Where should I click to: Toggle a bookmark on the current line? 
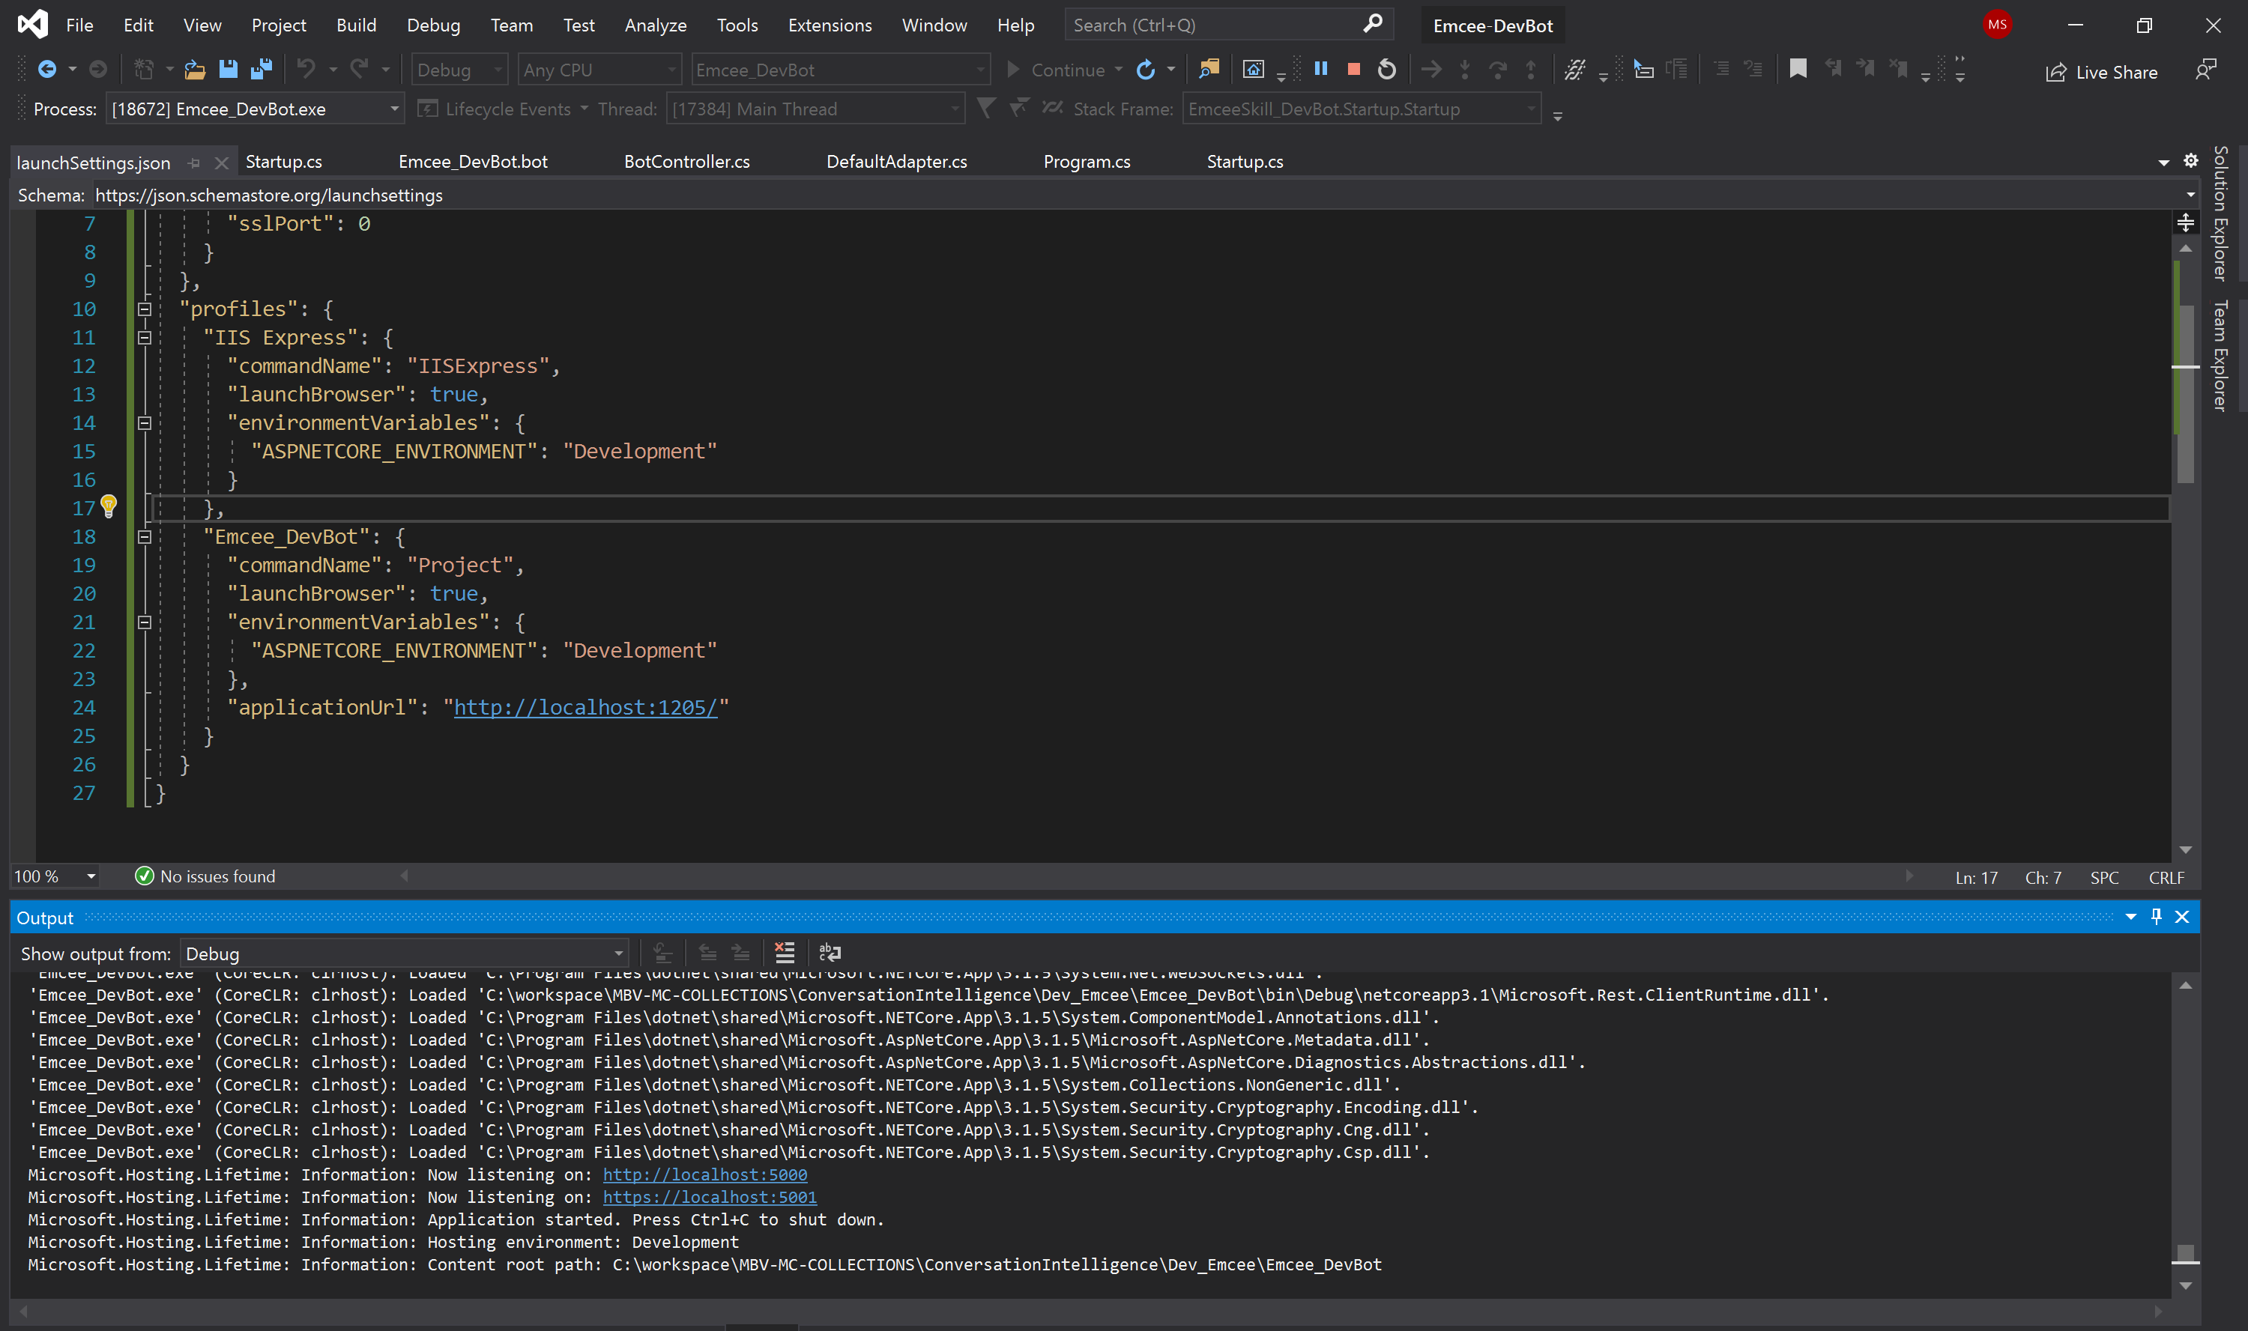coord(1798,69)
